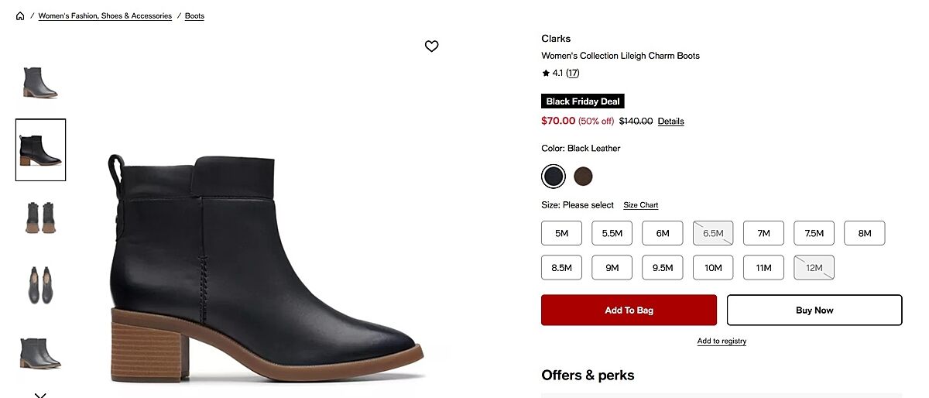This screenshot has height=398, width=929.
Task: Choose the brown leather color swatch
Action: 583,177
